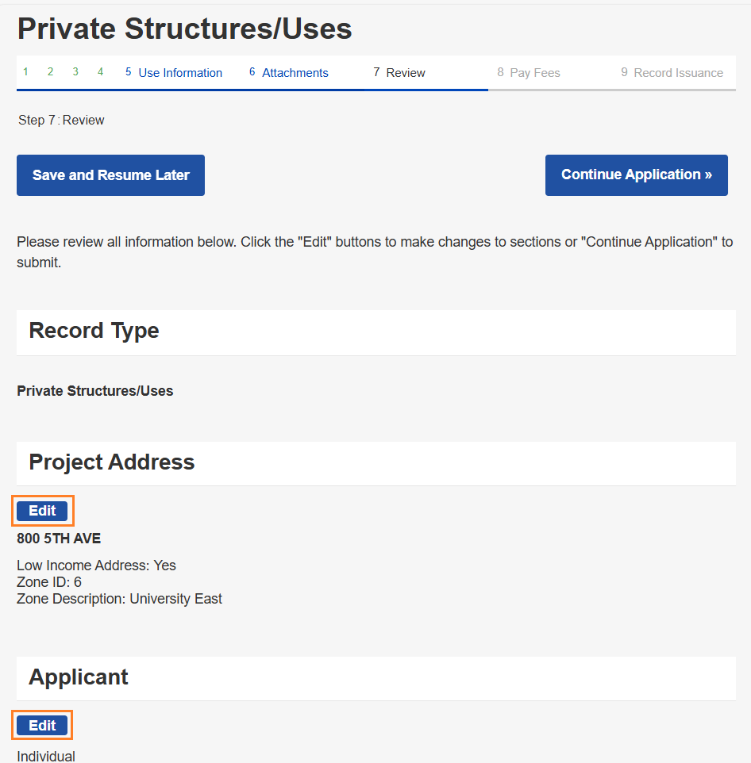This screenshot has height=763, width=751.
Task: Go to step 3 in progress bar
Action: (75, 72)
